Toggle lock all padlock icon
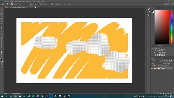The width and height of the screenshot is (174, 98). [x=163, y=66]
